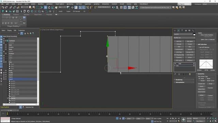Toggle visibility eye of Curtains layer
The height and width of the screenshot is (123, 218).
[x=6, y=47]
